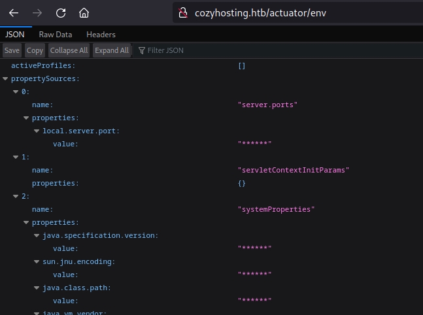Collapse the propertySources node
Image resolution: width=423 pixels, height=315 pixels.
tap(6, 78)
